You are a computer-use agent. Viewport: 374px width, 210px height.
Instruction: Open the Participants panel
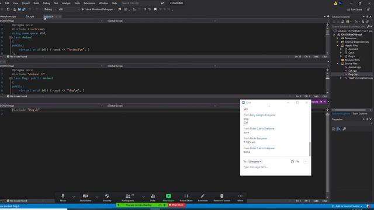tap(128, 197)
